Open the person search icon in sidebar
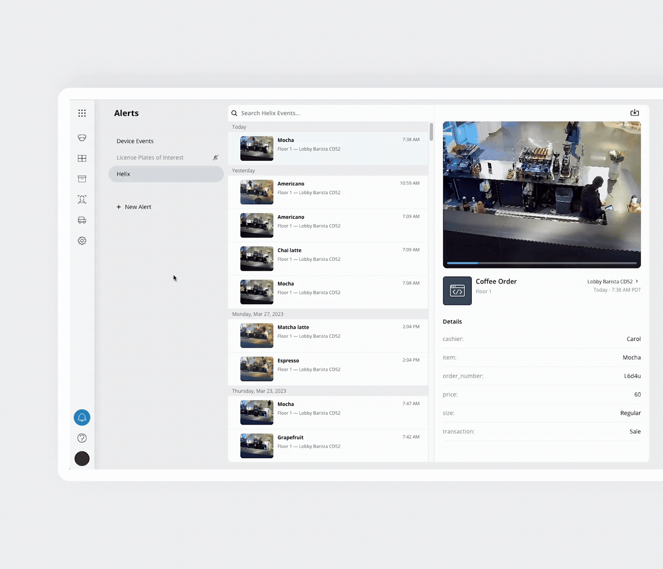The width and height of the screenshot is (663, 569). coord(82,200)
